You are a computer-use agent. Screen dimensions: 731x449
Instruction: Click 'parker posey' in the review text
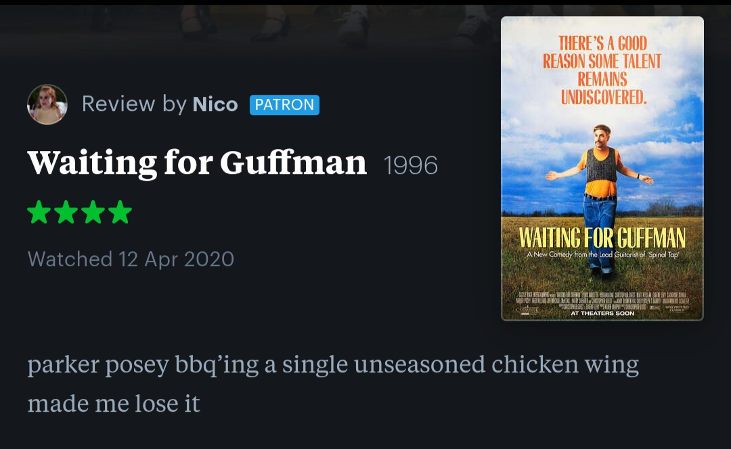[98, 365]
